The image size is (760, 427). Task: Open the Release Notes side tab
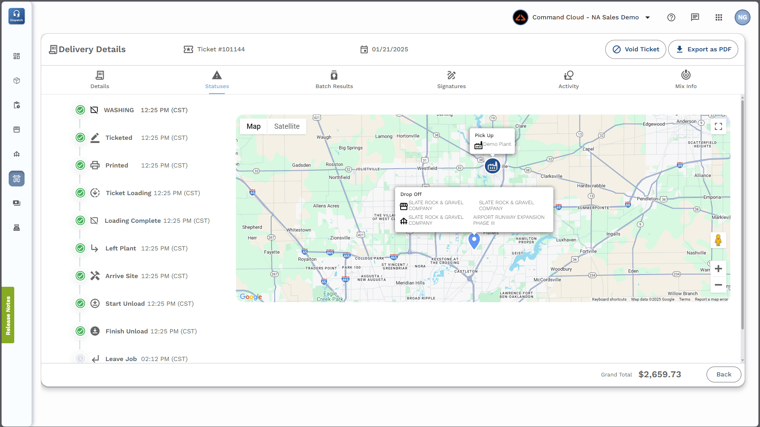[8, 315]
